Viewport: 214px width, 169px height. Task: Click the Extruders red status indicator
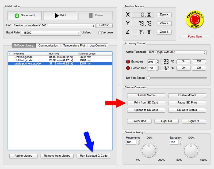128,62
